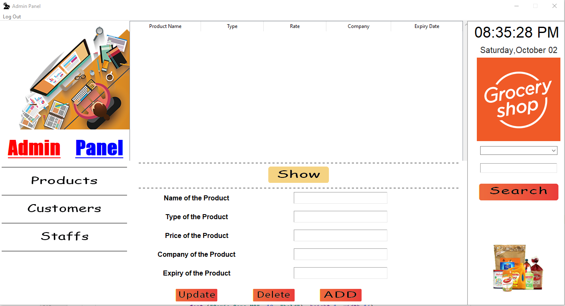Sort by Rate column header
Screen dimensions: 565x306
(x=295, y=26)
